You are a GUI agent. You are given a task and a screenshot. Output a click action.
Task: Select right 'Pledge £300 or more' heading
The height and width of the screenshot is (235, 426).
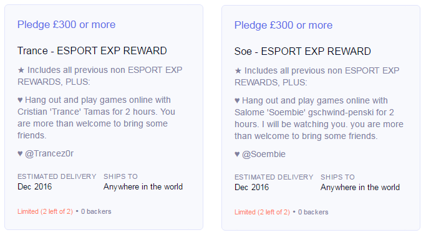click(x=284, y=26)
